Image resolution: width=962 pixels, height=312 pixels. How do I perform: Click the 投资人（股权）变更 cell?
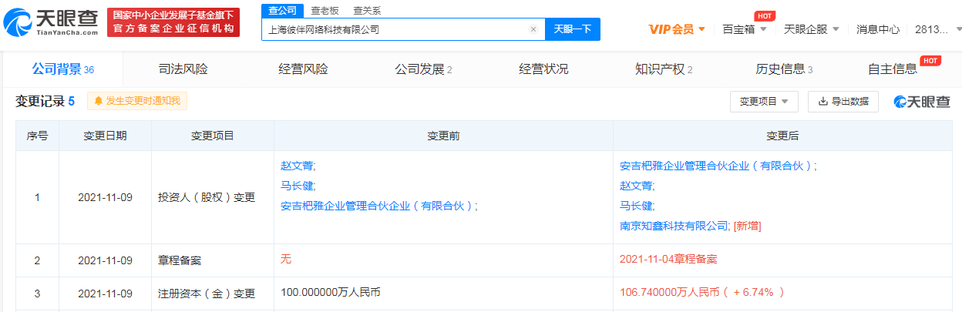(213, 197)
